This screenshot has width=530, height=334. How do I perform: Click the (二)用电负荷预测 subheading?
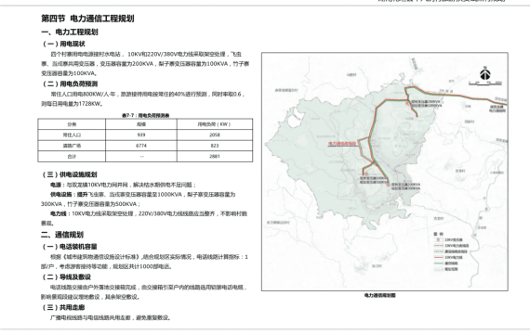(x=70, y=83)
